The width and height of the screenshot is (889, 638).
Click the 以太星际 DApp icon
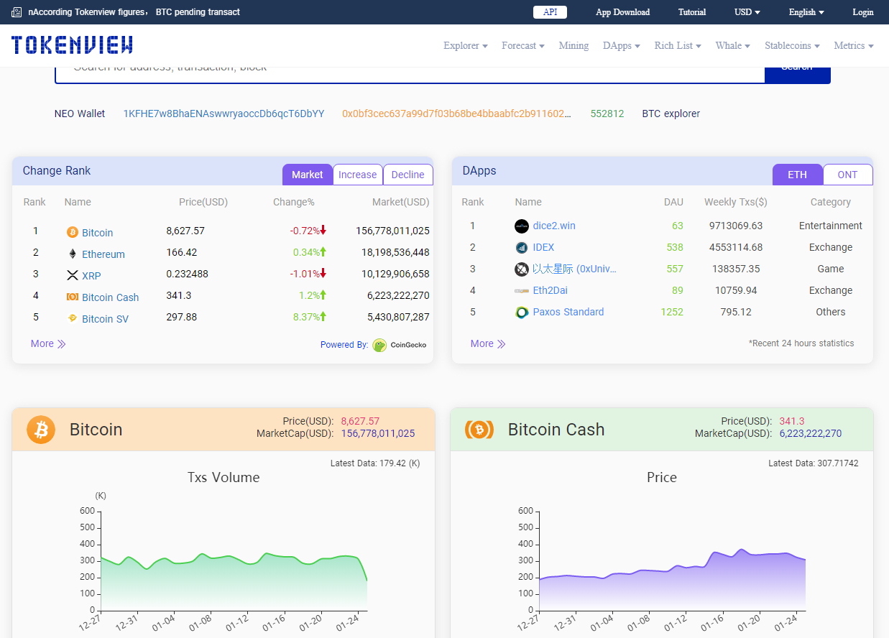[x=522, y=269]
